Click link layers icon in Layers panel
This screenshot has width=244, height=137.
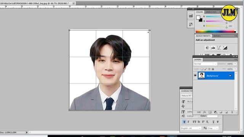pos(199,112)
